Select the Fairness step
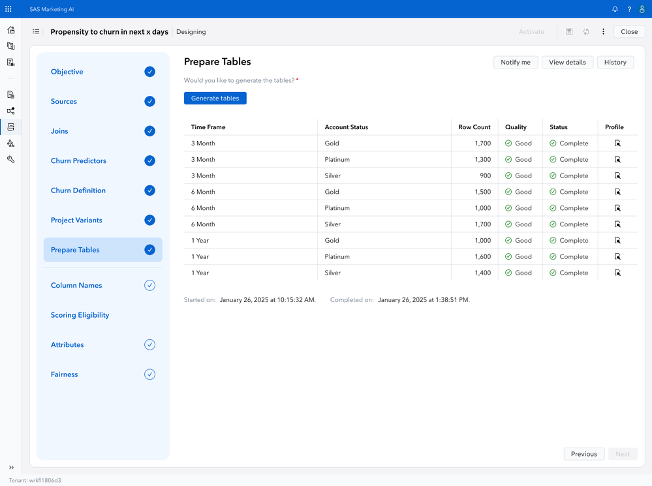The image size is (652, 486). tap(64, 374)
